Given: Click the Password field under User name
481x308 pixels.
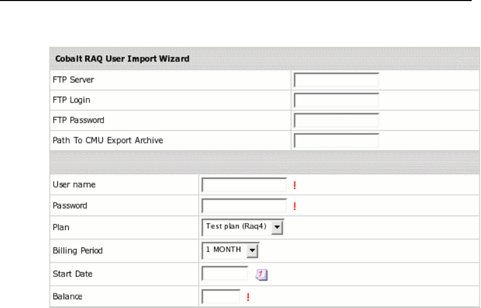Looking at the screenshot, I should tap(244, 206).
